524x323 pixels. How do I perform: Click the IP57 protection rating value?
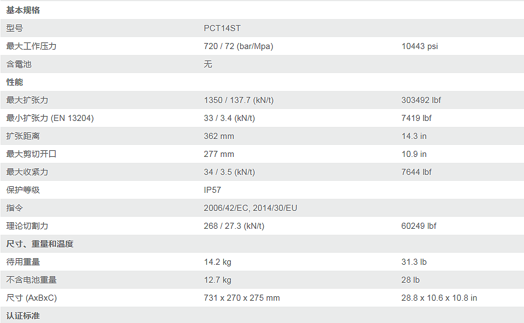click(x=212, y=190)
